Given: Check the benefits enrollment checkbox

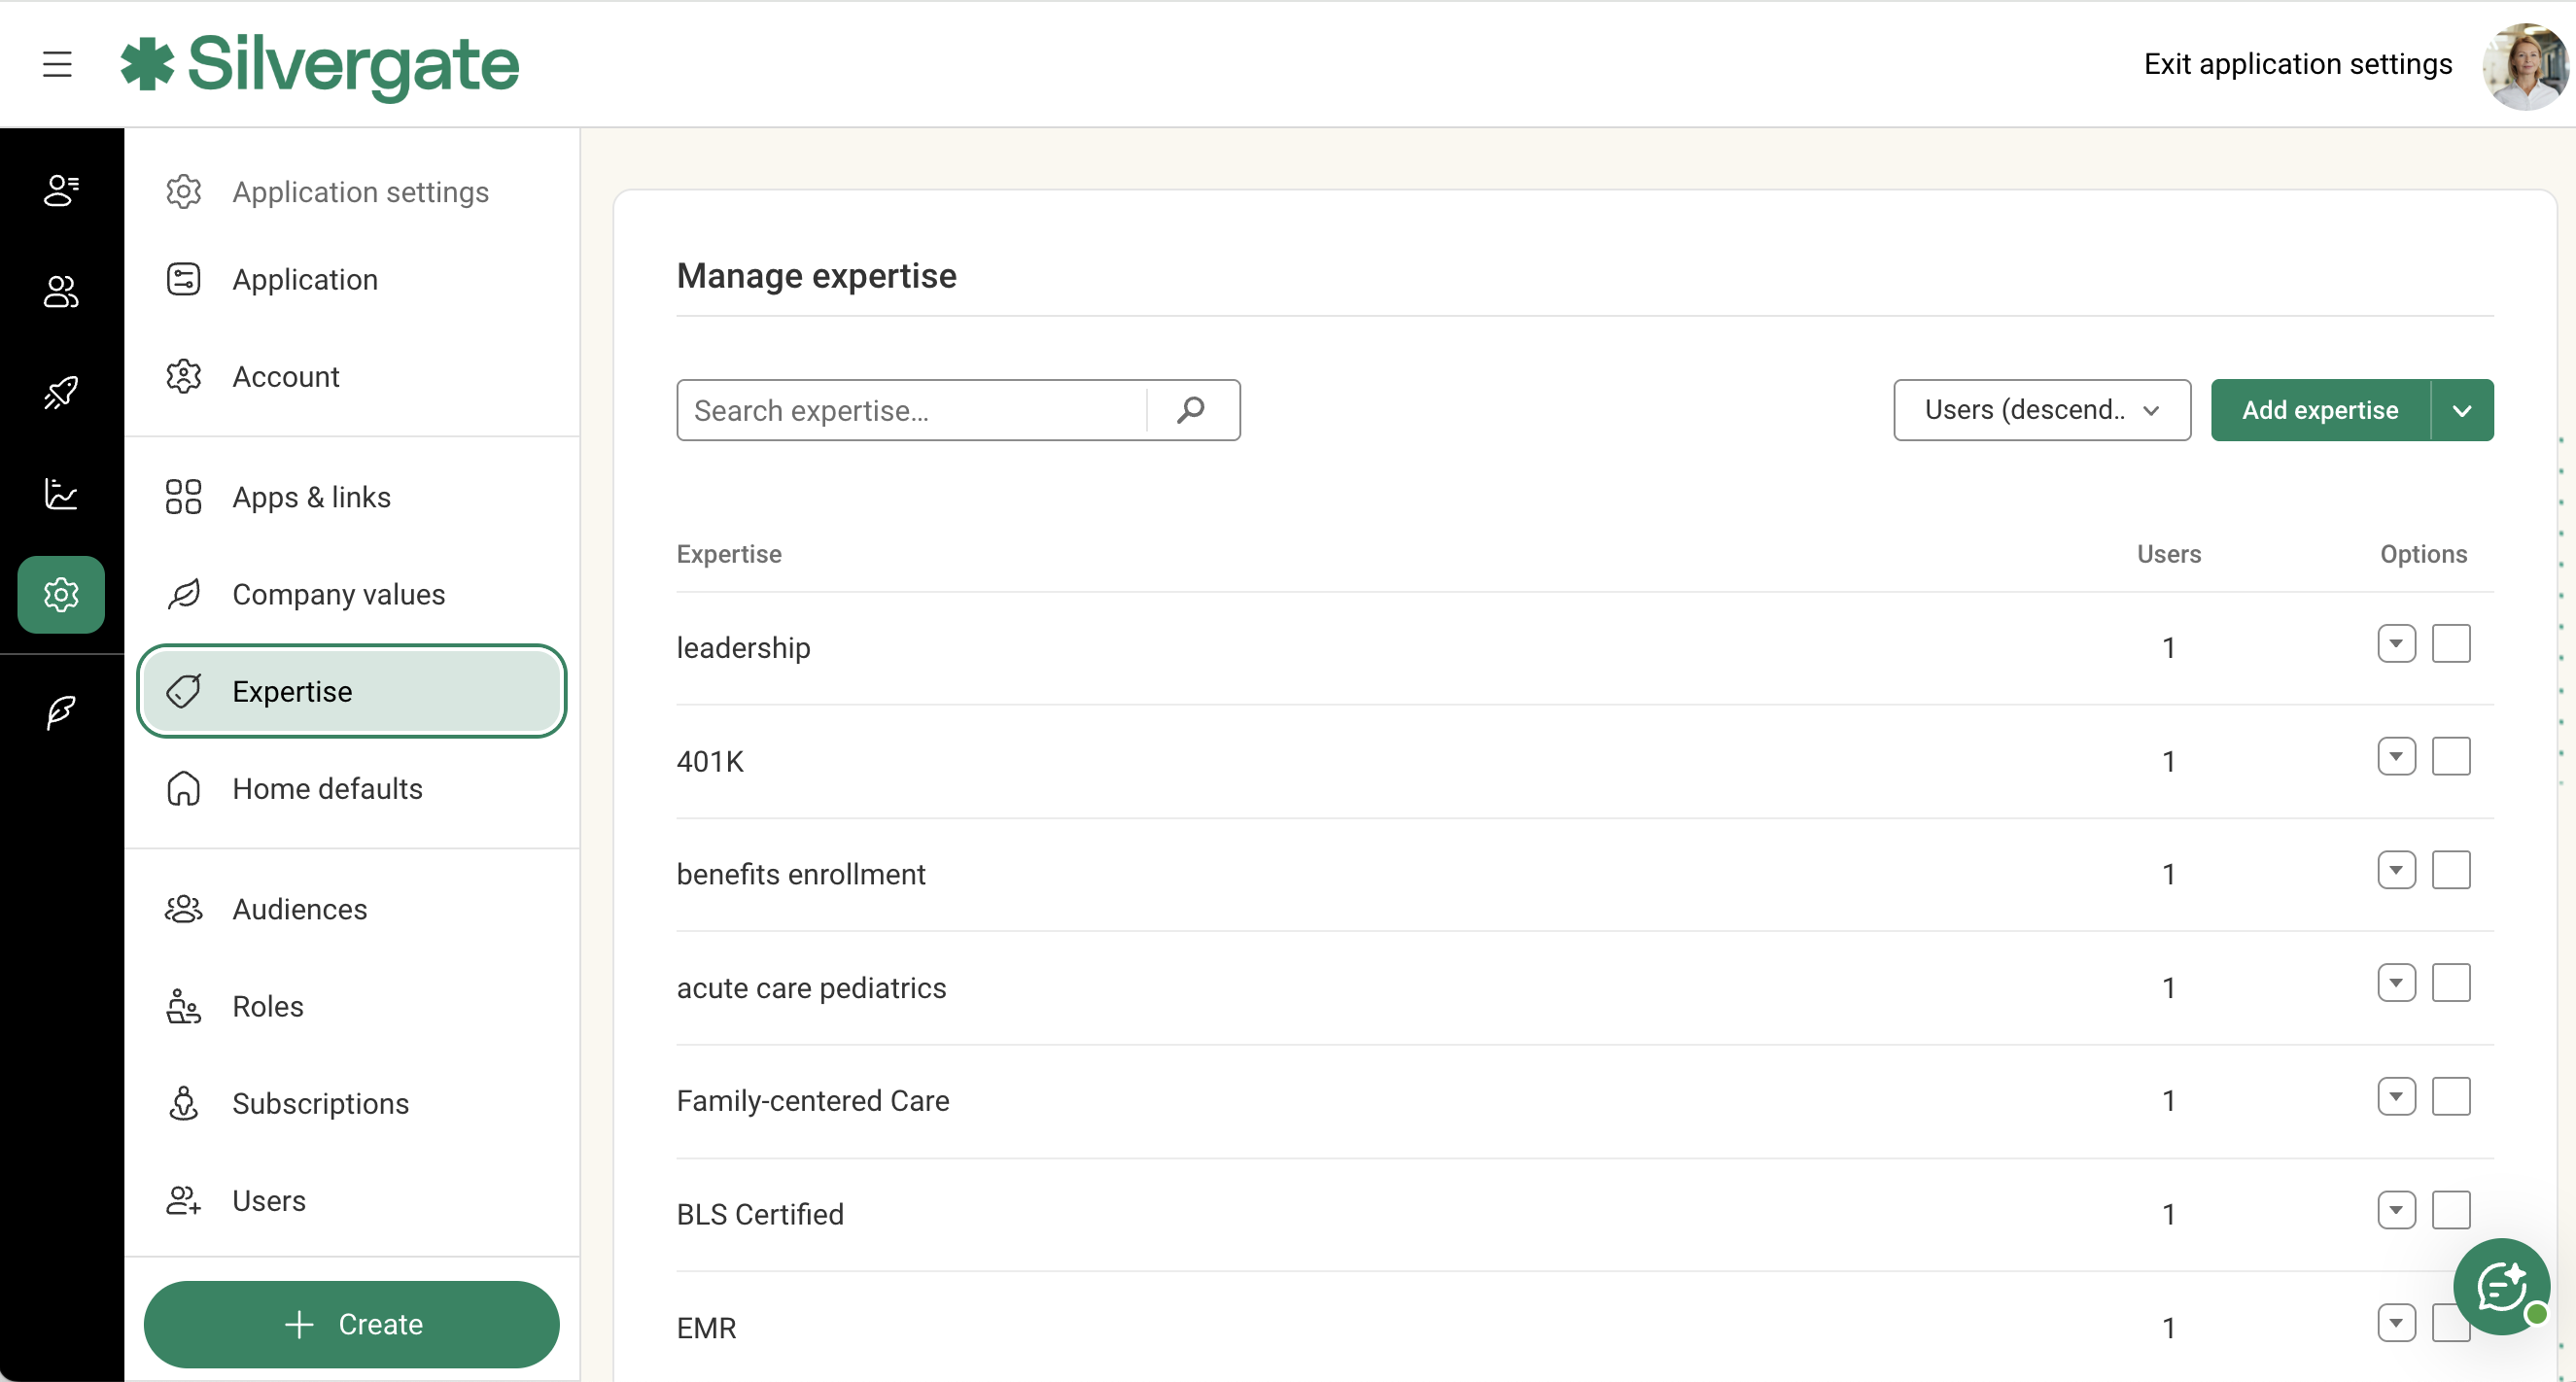Looking at the screenshot, I should (2451, 870).
